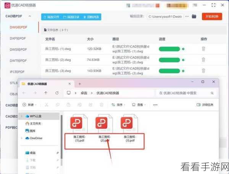Image resolution: width=229 pixels, height=174 pixels.
Task: Open the 排序 sort dropdown
Action: (118, 105)
